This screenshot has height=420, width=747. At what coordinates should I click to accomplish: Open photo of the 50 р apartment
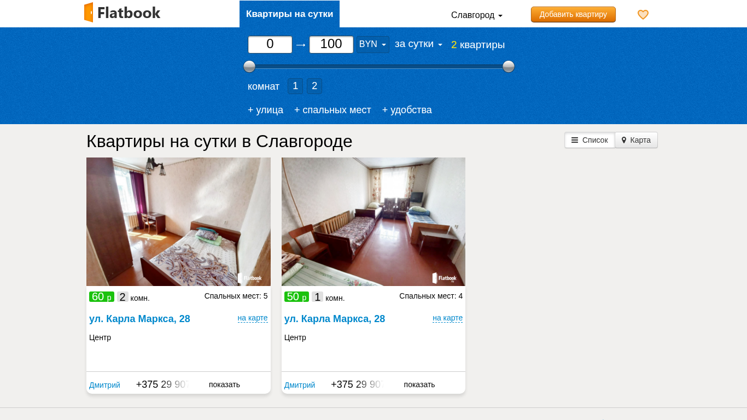coord(373,221)
